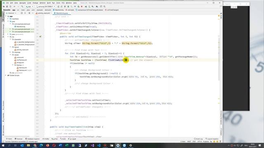264x148 pixels.
Task: Select ic_launcher_background.xml in project tree
Action: (x=24, y=42)
